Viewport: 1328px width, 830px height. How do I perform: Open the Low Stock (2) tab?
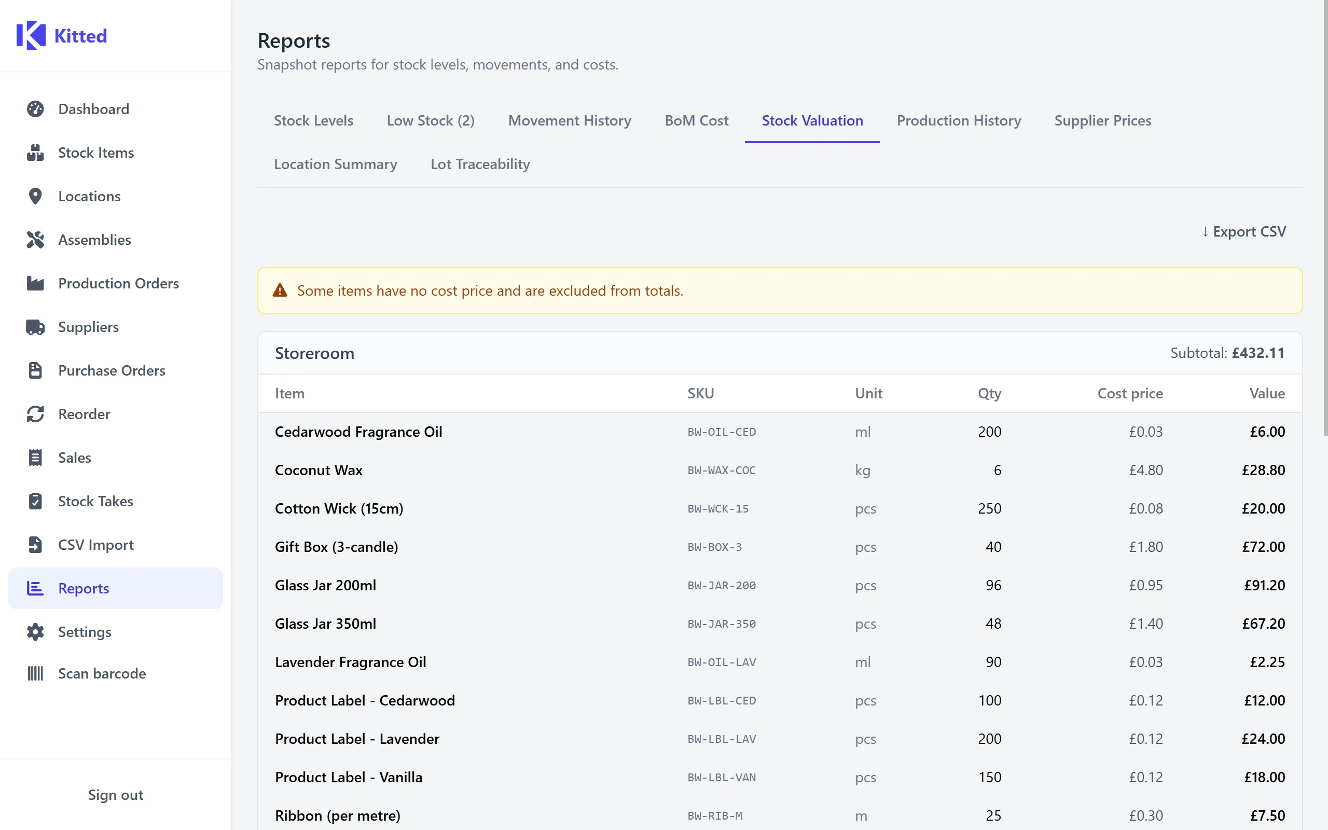431,121
